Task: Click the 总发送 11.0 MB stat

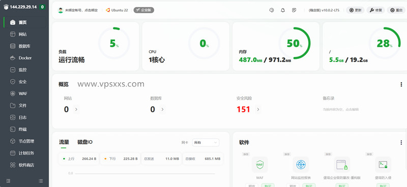Action: click(161, 159)
